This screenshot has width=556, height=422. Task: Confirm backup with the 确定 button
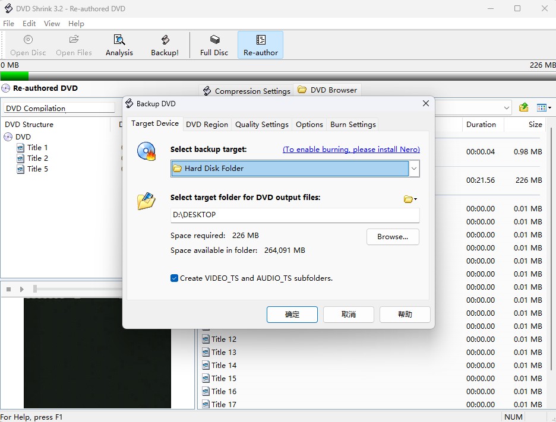(x=292, y=315)
